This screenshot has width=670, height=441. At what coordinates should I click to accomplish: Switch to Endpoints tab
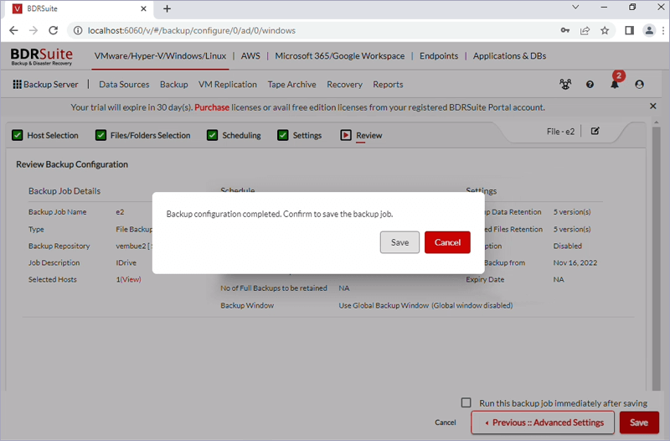[x=439, y=56]
